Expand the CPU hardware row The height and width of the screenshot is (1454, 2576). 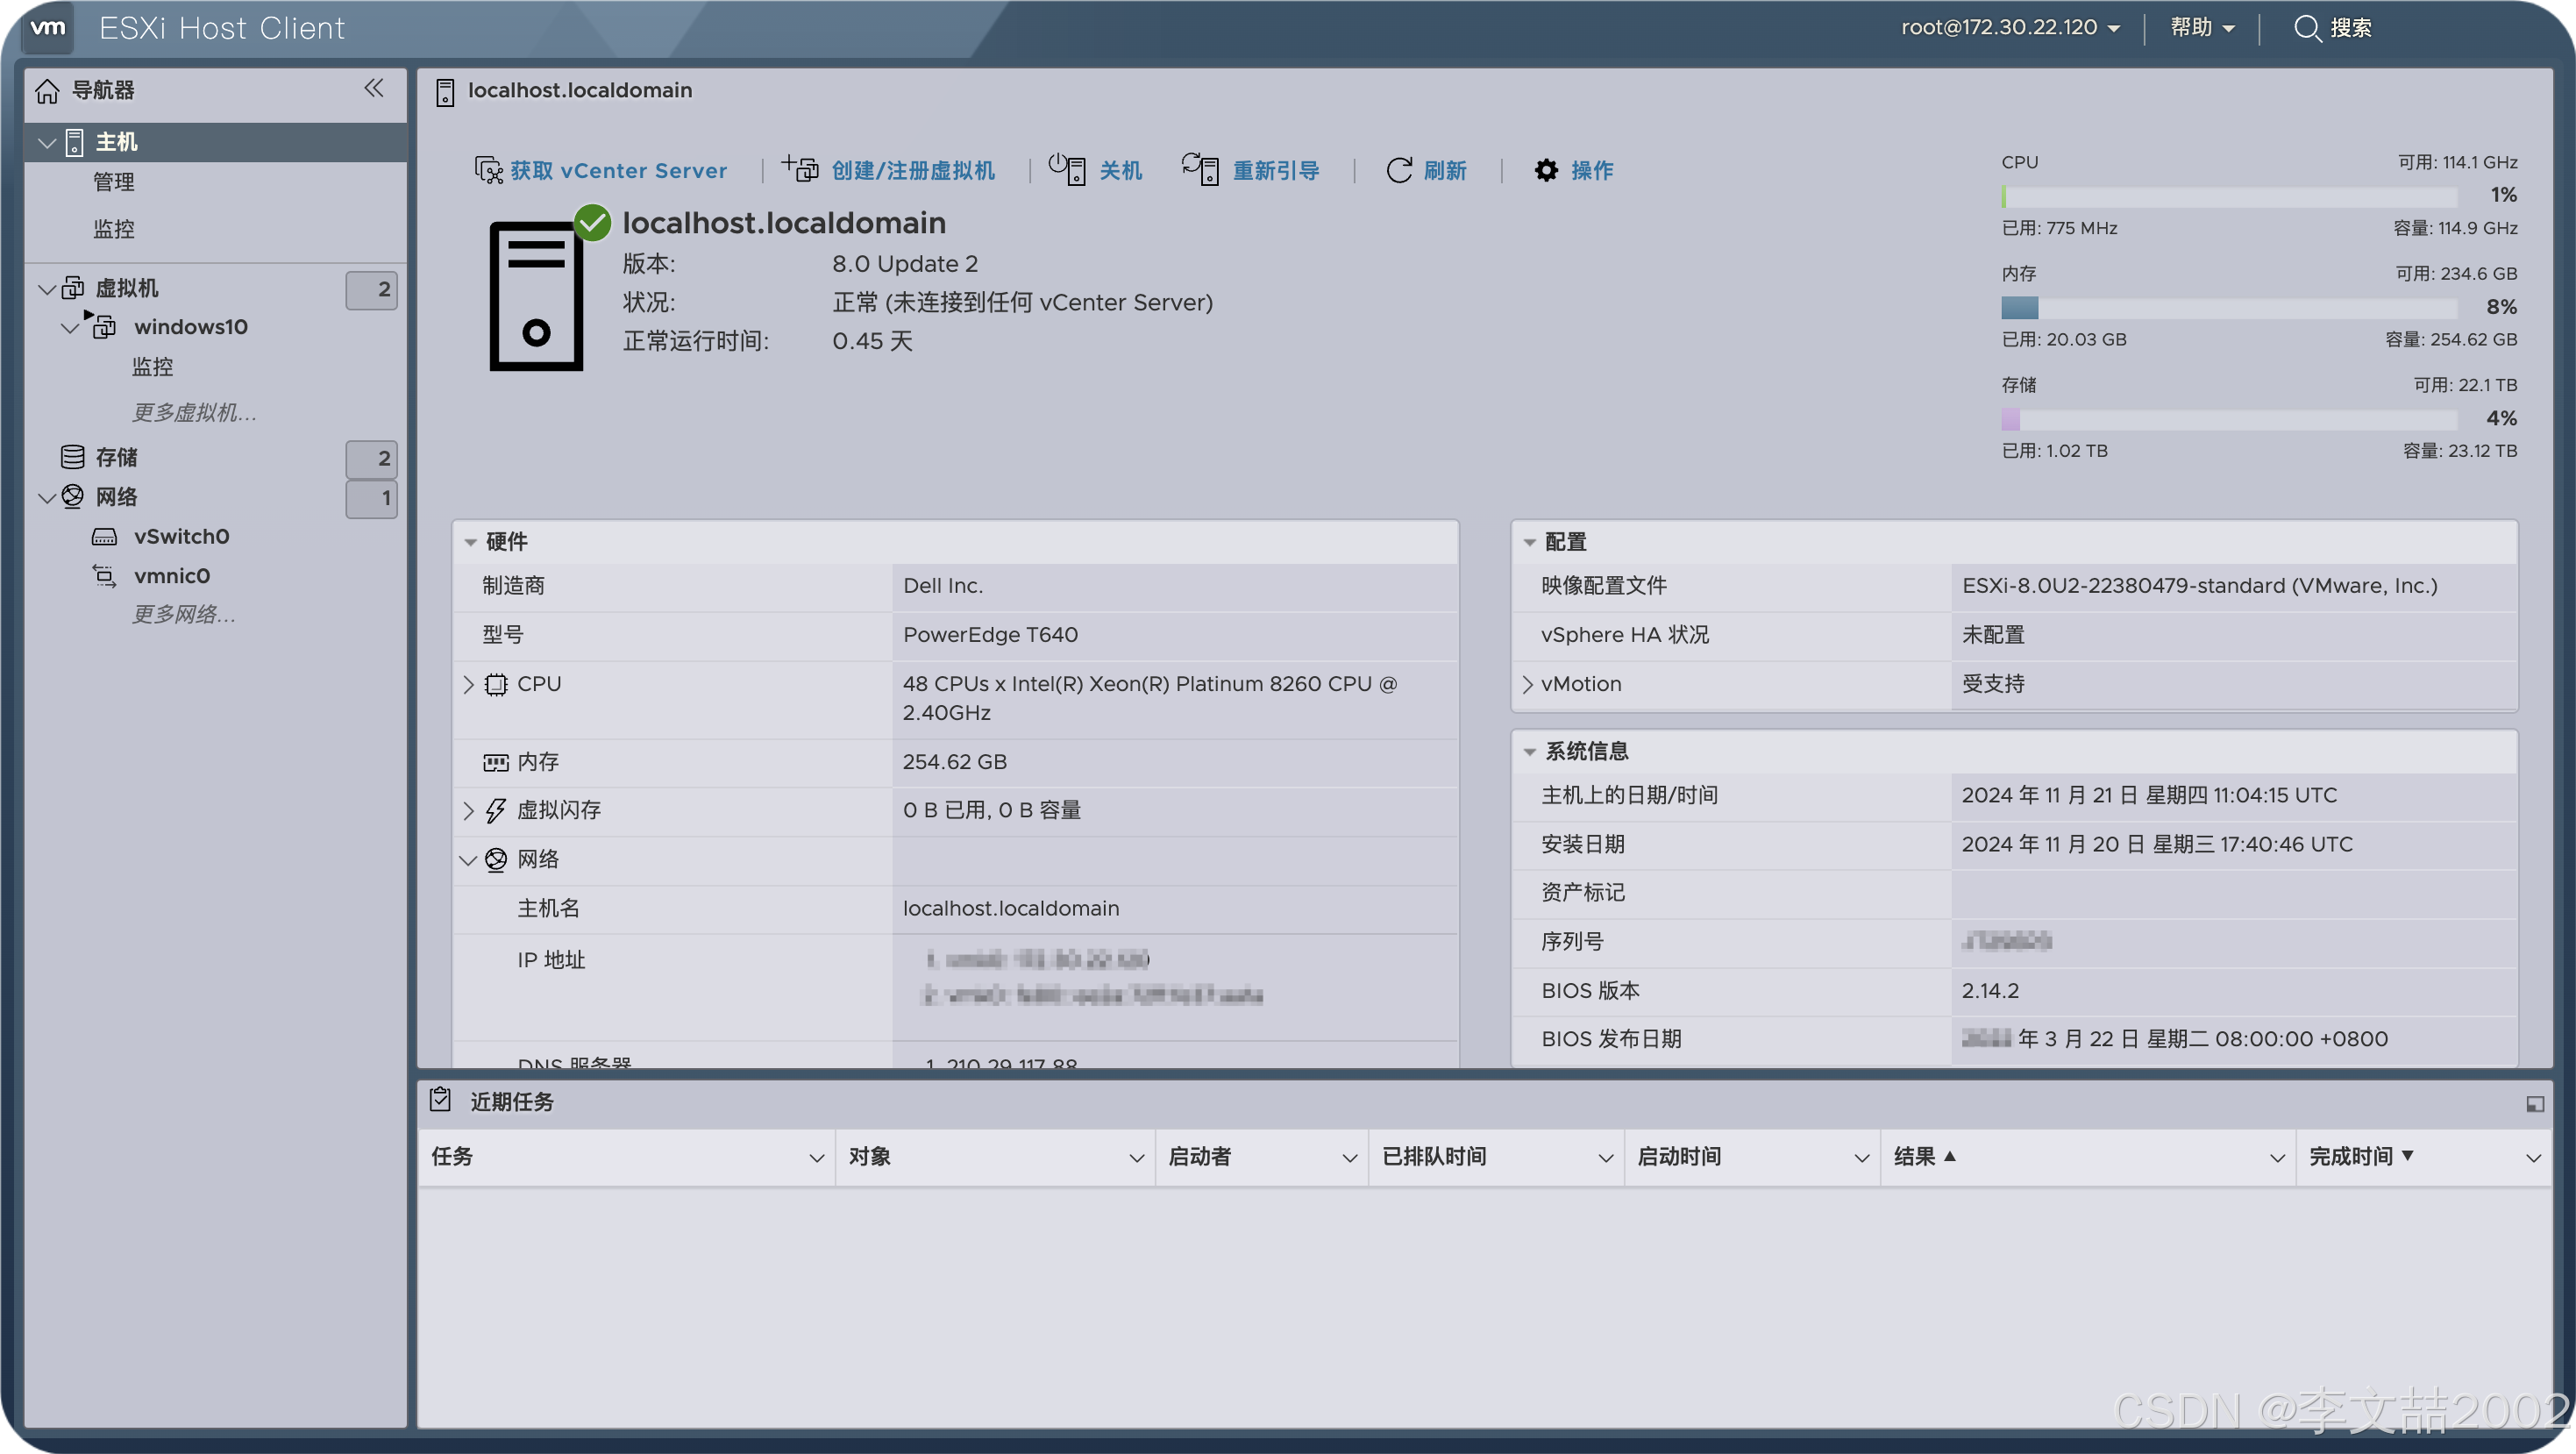(x=469, y=685)
